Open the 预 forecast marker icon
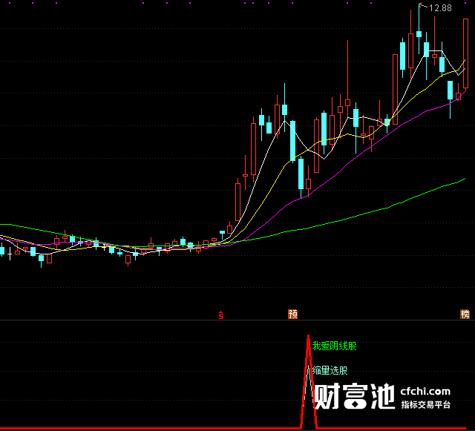Image resolution: width=475 pixels, height=431 pixels. pyautogui.click(x=292, y=314)
